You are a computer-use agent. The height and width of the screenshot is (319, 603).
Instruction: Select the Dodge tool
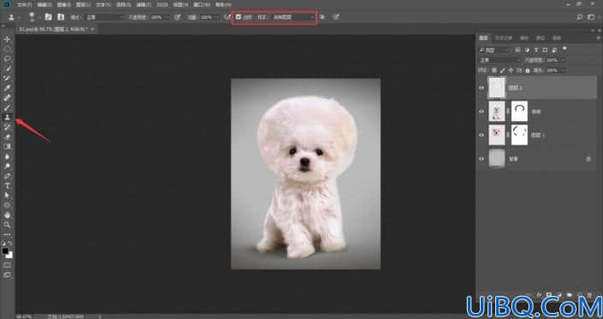(x=8, y=166)
